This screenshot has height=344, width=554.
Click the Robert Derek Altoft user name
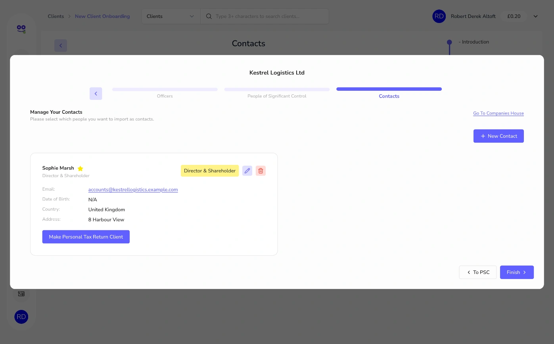[473, 16]
